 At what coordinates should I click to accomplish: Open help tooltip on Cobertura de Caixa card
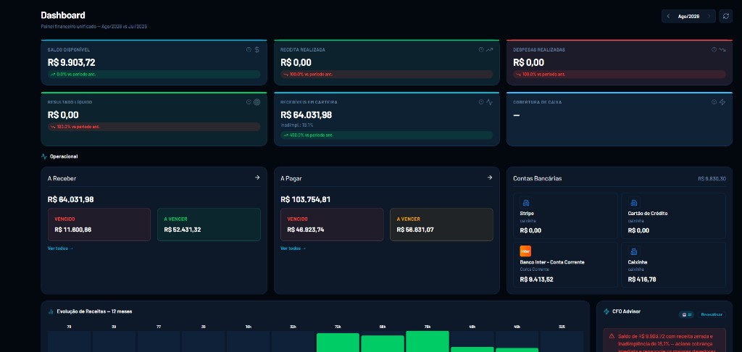tap(714, 101)
